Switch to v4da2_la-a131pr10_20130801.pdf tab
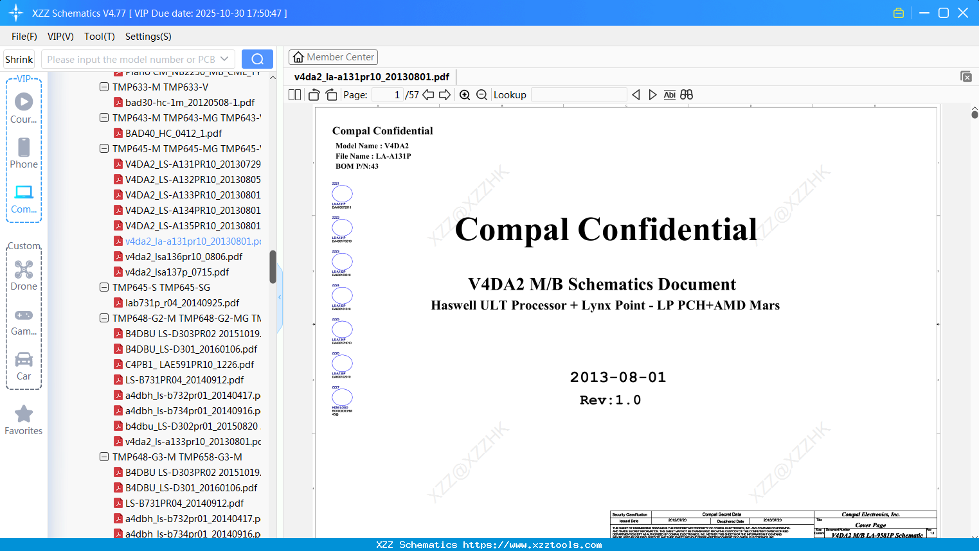This screenshot has width=979, height=551. (372, 77)
